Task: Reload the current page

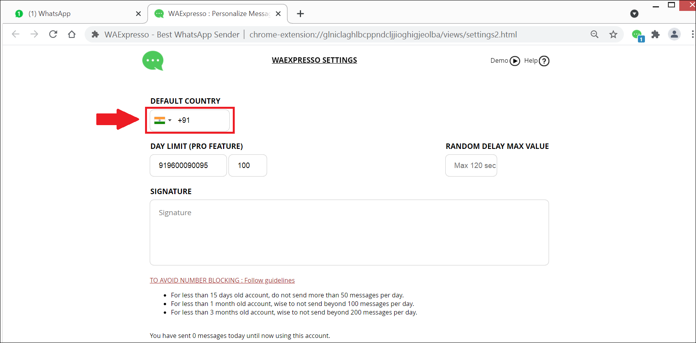Action: pyautogui.click(x=53, y=35)
